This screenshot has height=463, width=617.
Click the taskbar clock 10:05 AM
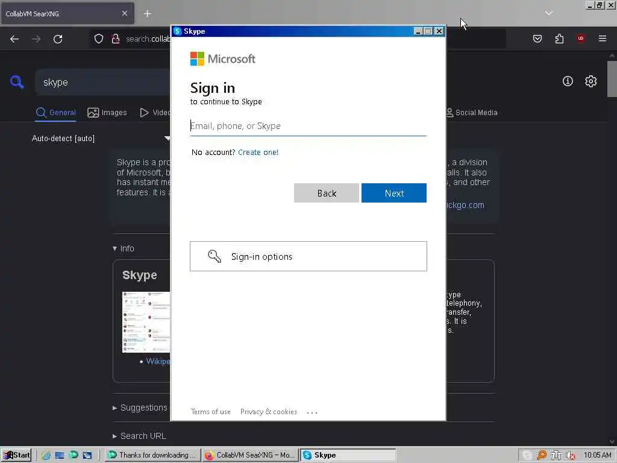[597, 455]
